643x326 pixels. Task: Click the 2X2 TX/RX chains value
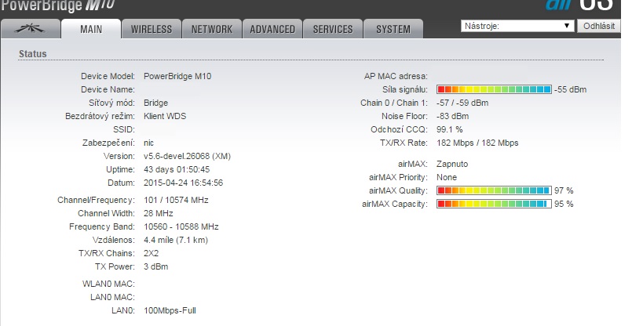click(x=151, y=253)
